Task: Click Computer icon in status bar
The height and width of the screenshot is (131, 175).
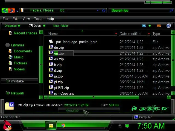Action: pos(136,117)
